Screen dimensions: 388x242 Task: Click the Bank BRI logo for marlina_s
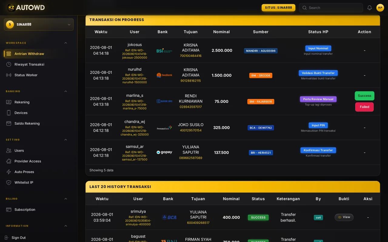pos(164,101)
